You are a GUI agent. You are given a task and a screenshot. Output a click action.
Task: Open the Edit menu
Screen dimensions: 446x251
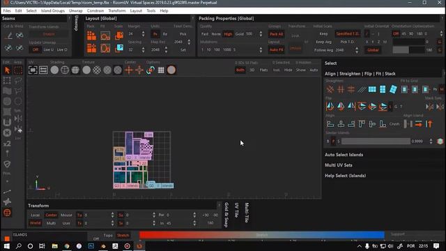19,11
